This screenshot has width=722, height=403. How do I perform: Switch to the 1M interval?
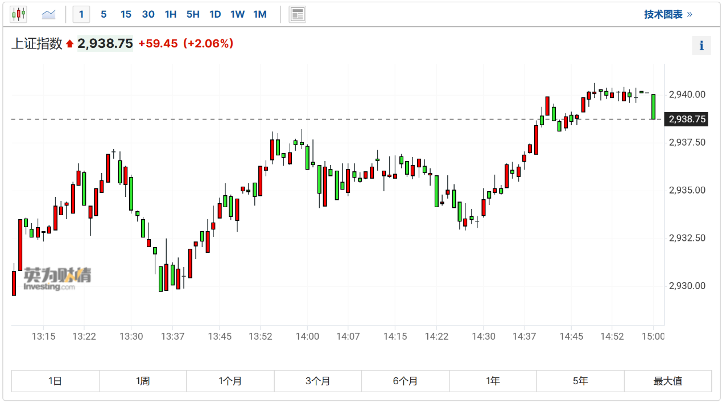click(x=260, y=14)
